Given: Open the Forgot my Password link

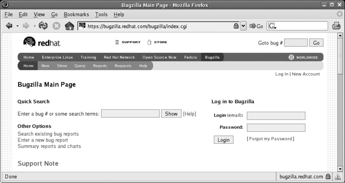Looking at the screenshot, I should click(x=270, y=139).
